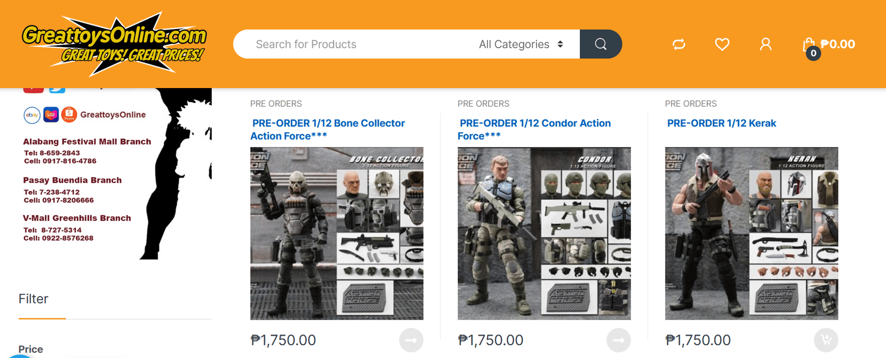Screen dimensions: 886x358
Task: Click the Condor Action Force arrow button
Action: (x=619, y=340)
